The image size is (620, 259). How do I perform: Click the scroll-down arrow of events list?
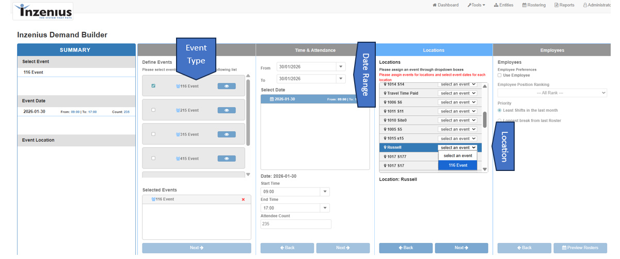[248, 175]
